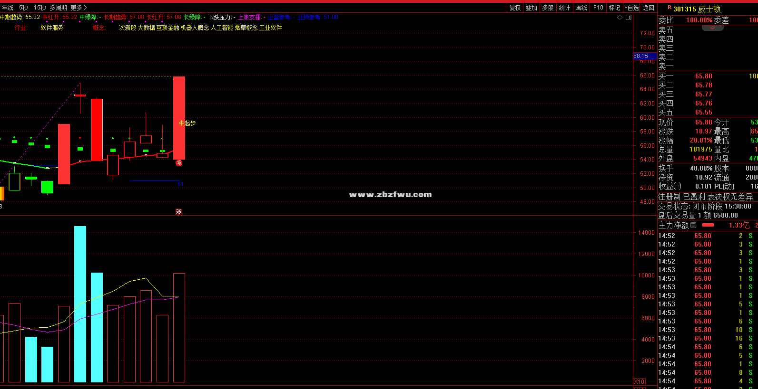The height and width of the screenshot is (389, 758).
Task: Click concept tag 大数据
Action: coord(146,28)
